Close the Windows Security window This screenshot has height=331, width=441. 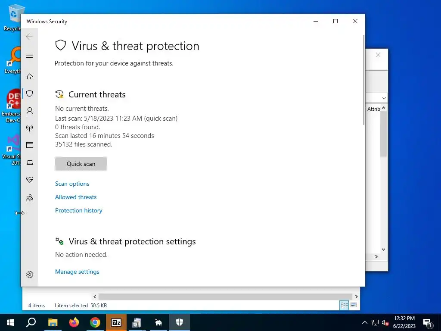[355, 22]
